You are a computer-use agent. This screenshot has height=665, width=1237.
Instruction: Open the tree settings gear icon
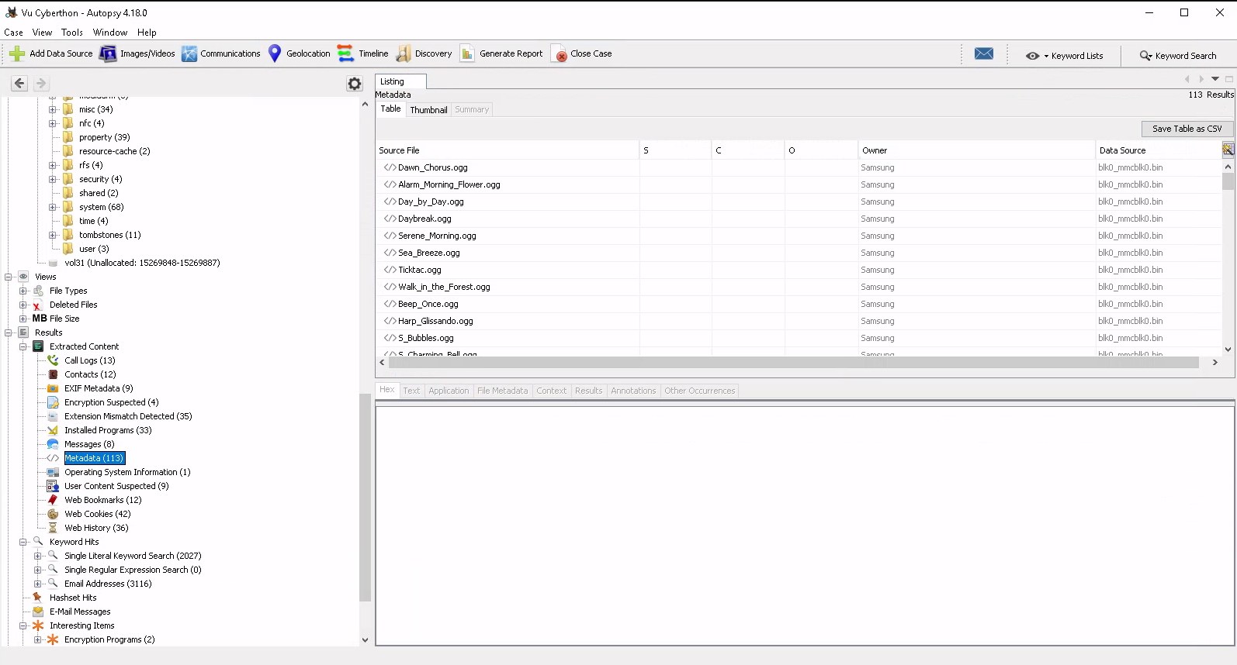pyautogui.click(x=355, y=84)
